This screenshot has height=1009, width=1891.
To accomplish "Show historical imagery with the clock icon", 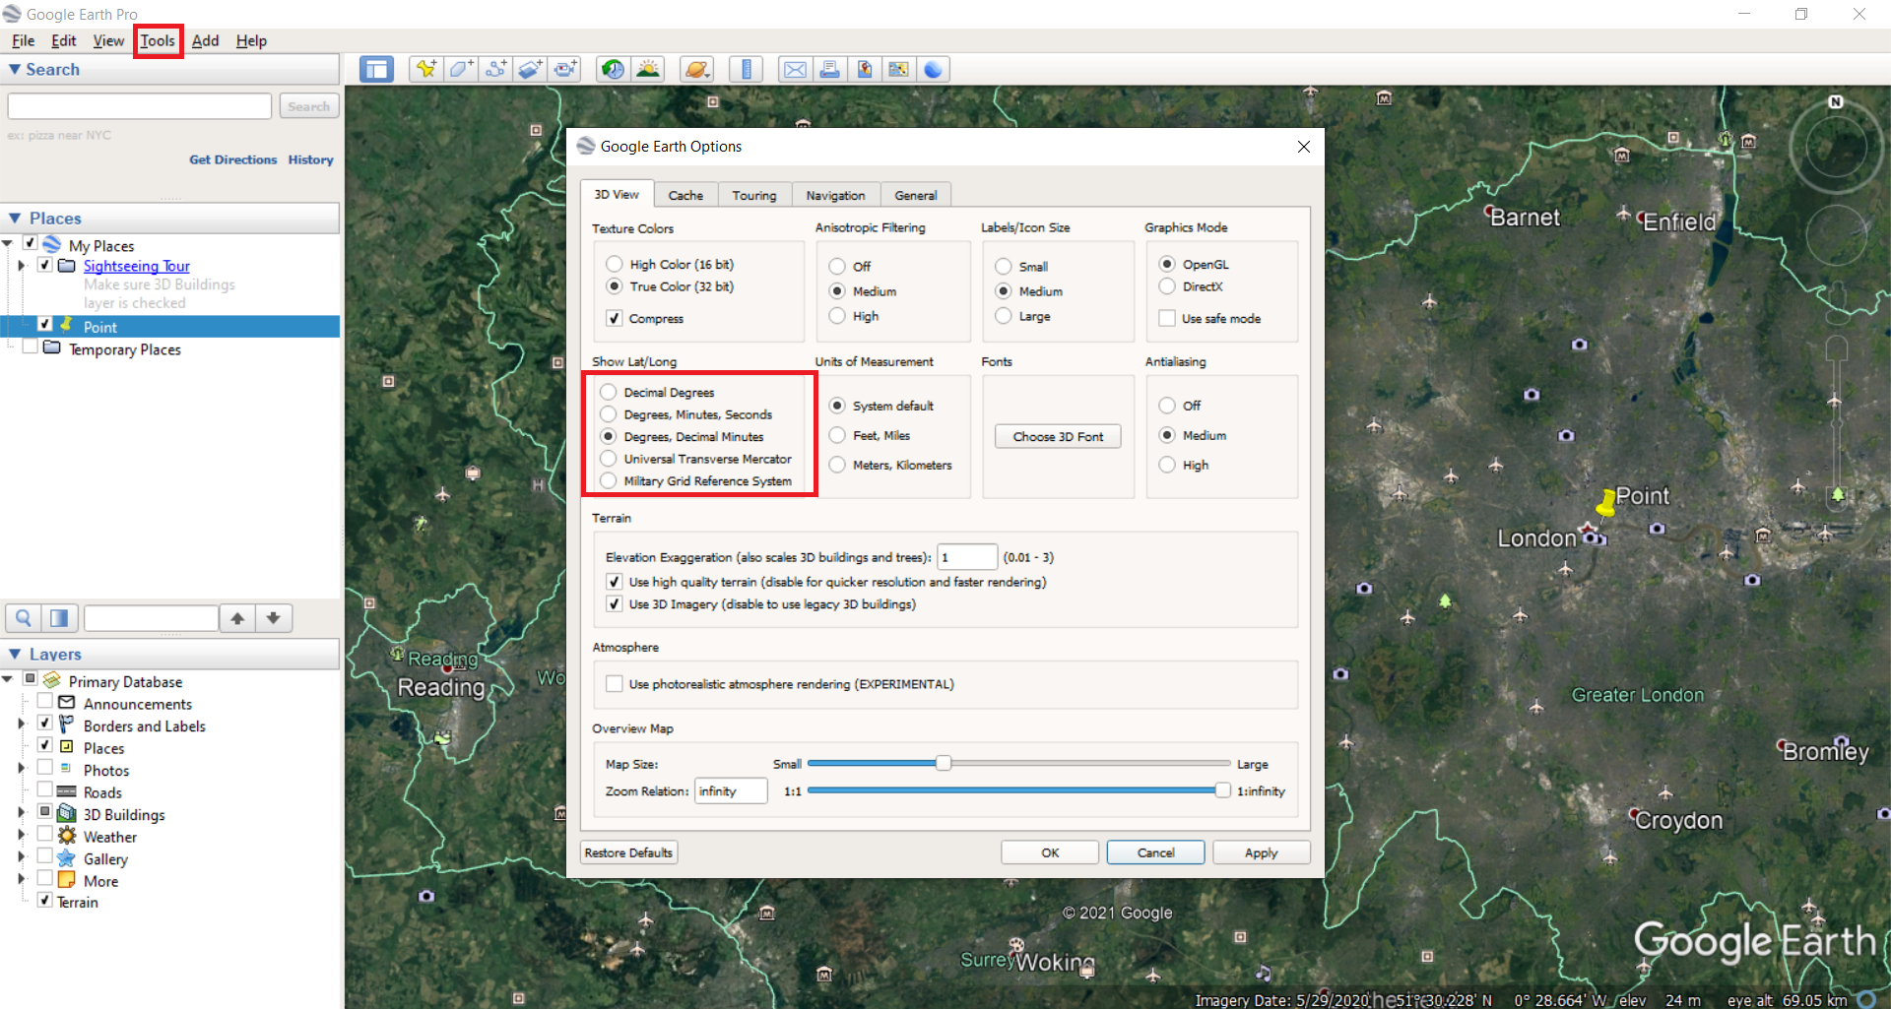I will tap(613, 70).
